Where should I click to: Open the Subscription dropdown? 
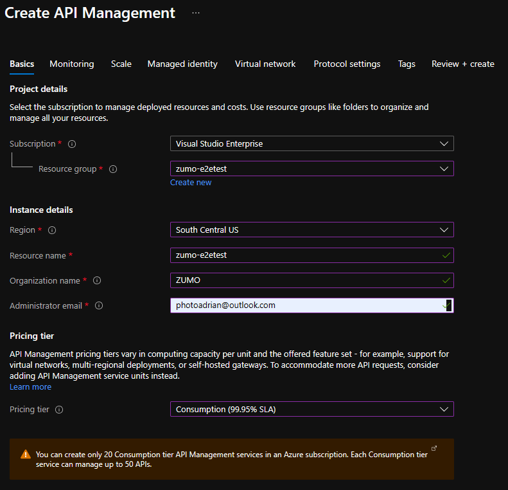click(x=312, y=143)
